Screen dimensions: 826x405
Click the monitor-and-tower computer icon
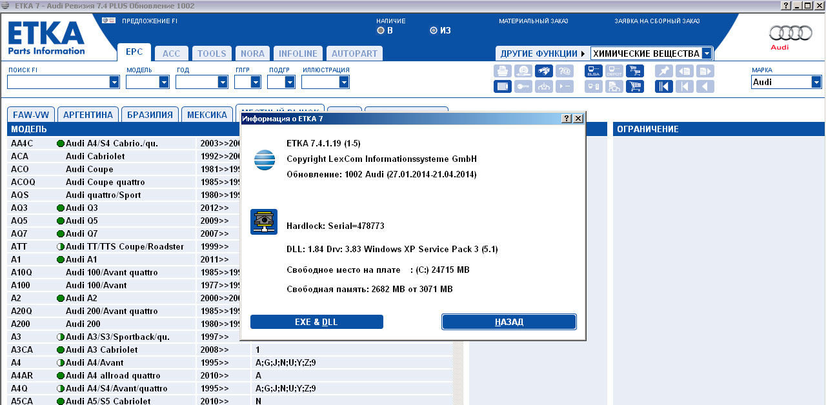(x=594, y=86)
